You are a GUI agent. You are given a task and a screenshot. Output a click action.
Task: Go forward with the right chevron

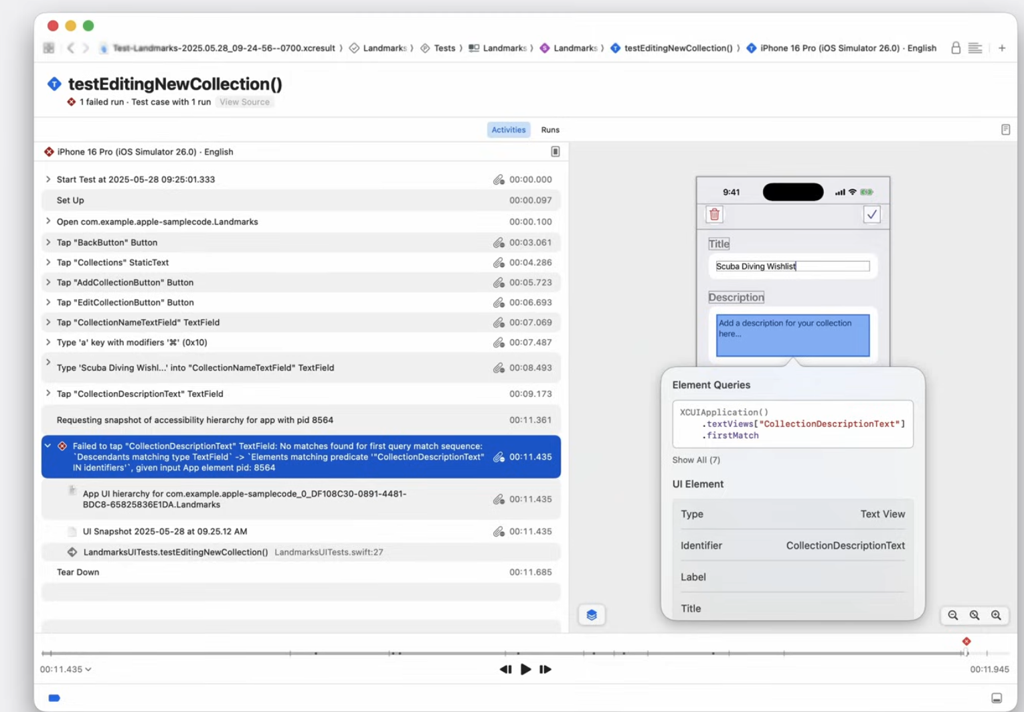[x=86, y=48]
